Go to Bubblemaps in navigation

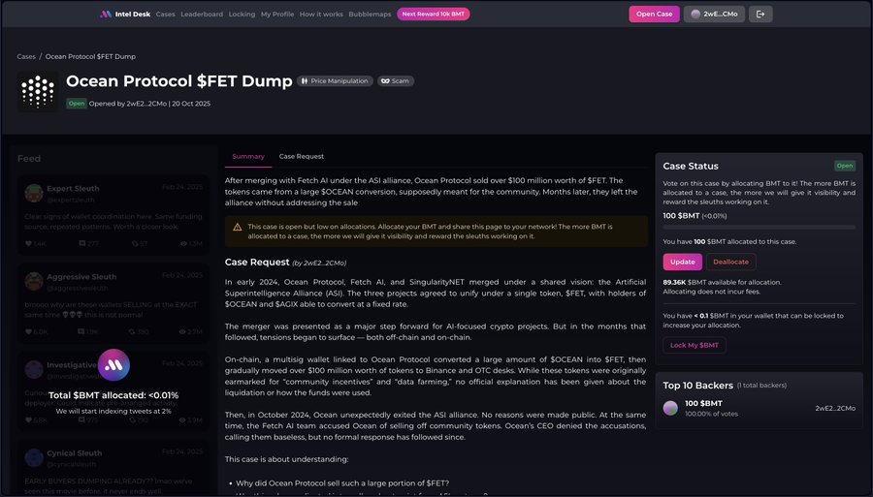click(370, 15)
